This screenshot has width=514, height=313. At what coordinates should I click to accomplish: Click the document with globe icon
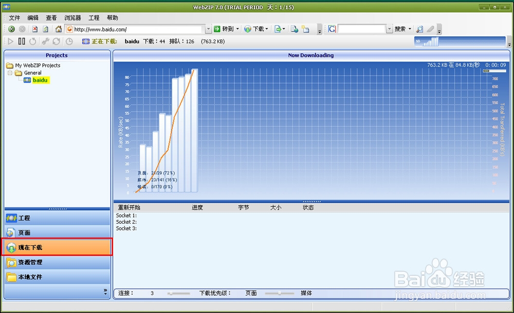coord(295,29)
